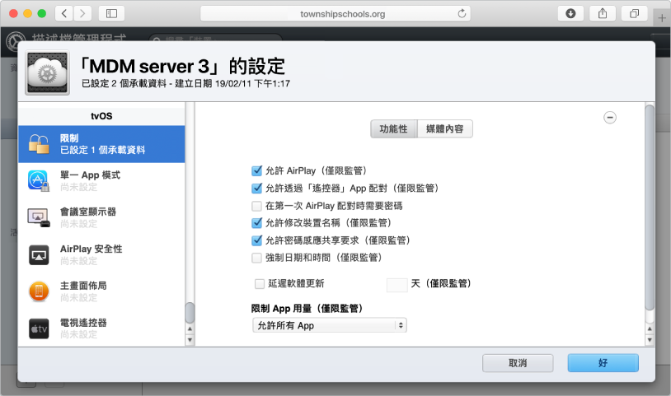The height and width of the screenshot is (396, 671).
Task: Select the 電視遙控器 Apple TV icon
Action: click(39, 328)
